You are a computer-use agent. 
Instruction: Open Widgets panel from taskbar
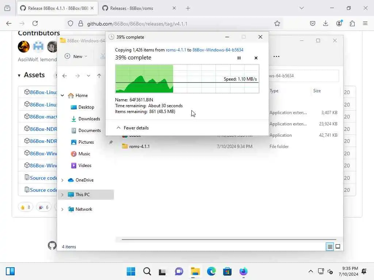click(10, 271)
